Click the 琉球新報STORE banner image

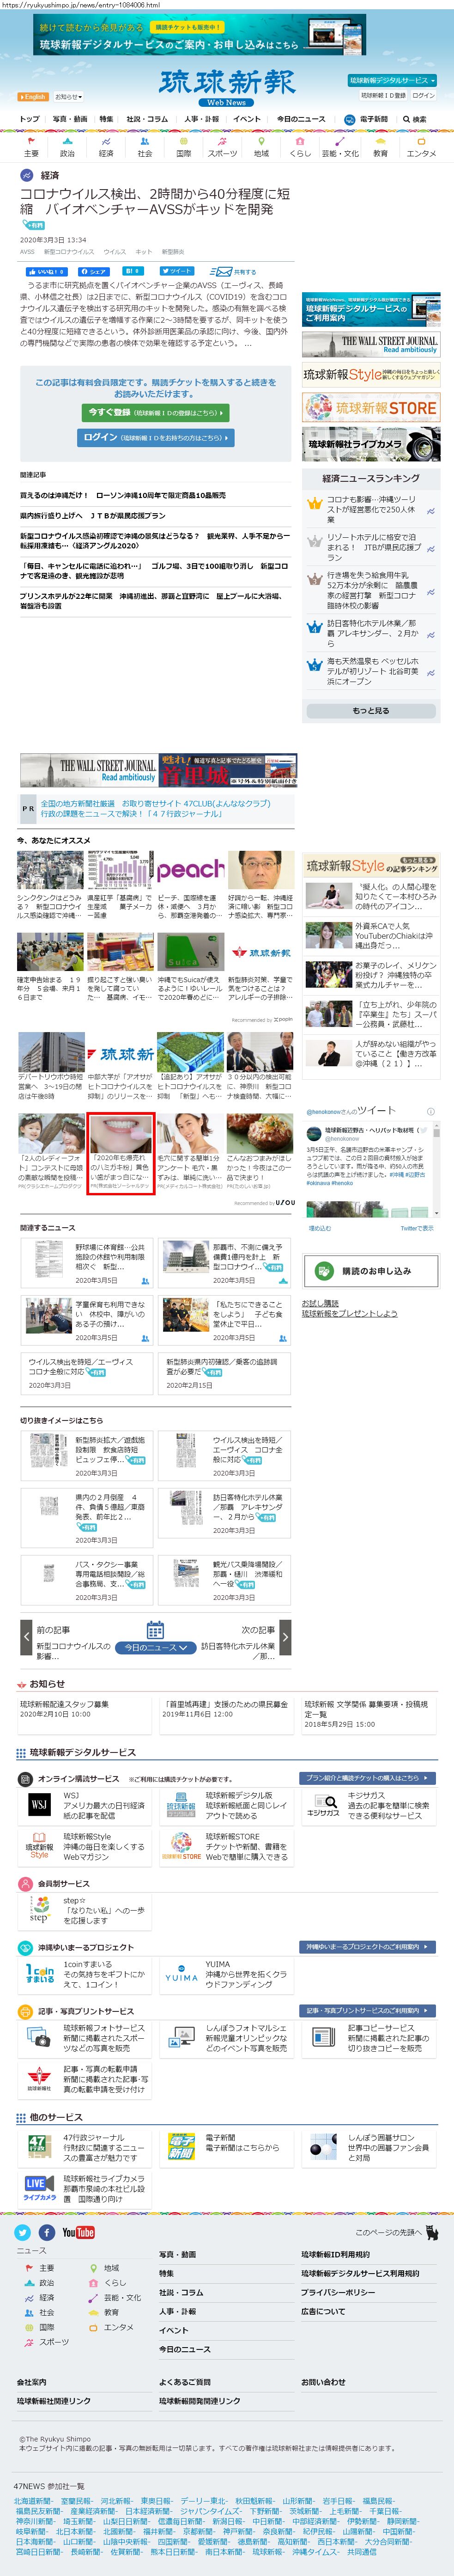[x=370, y=407]
